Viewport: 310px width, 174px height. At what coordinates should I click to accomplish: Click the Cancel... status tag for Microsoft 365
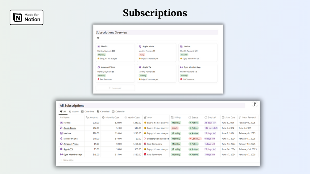tap(195, 139)
